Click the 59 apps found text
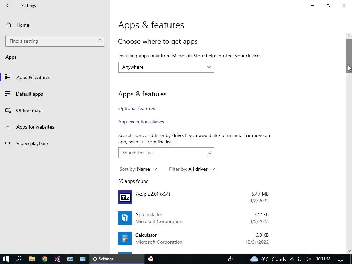This screenshot has width=352, height=264. (133, 181)
